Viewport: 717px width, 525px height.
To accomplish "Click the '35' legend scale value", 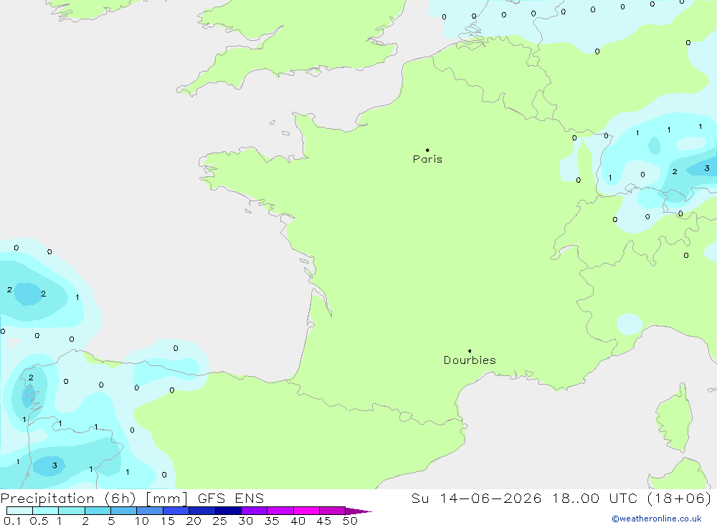I will click(x=272, y=521).
